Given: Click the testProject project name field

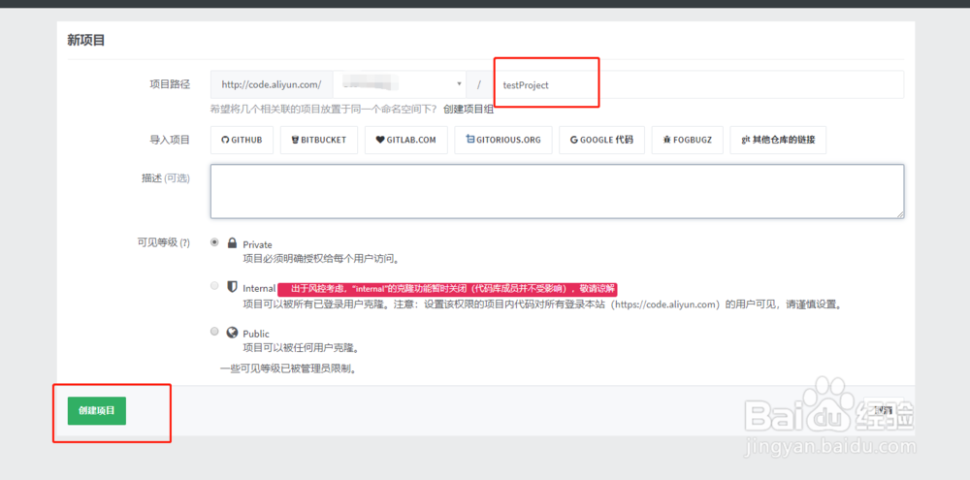Looking at the screenshot, I should pyautogui.click(x=698, y=84).
